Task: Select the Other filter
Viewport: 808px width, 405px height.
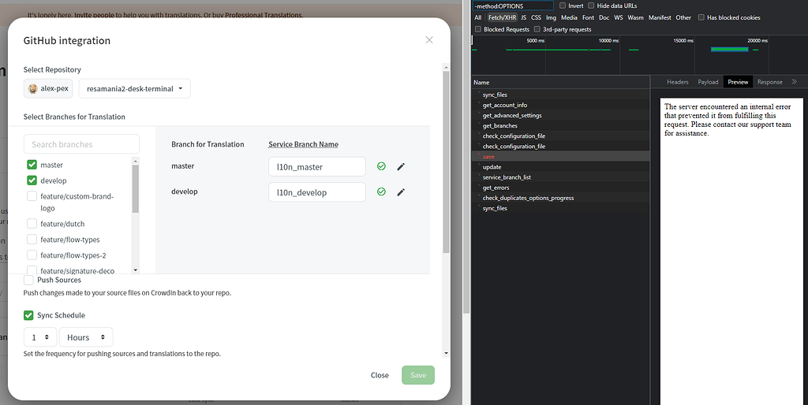Action: (x=683, y=17)
